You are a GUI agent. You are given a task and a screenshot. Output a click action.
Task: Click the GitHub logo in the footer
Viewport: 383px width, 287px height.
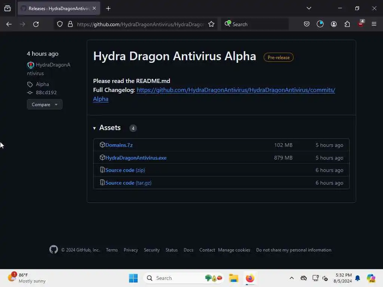tap(53, 249)
